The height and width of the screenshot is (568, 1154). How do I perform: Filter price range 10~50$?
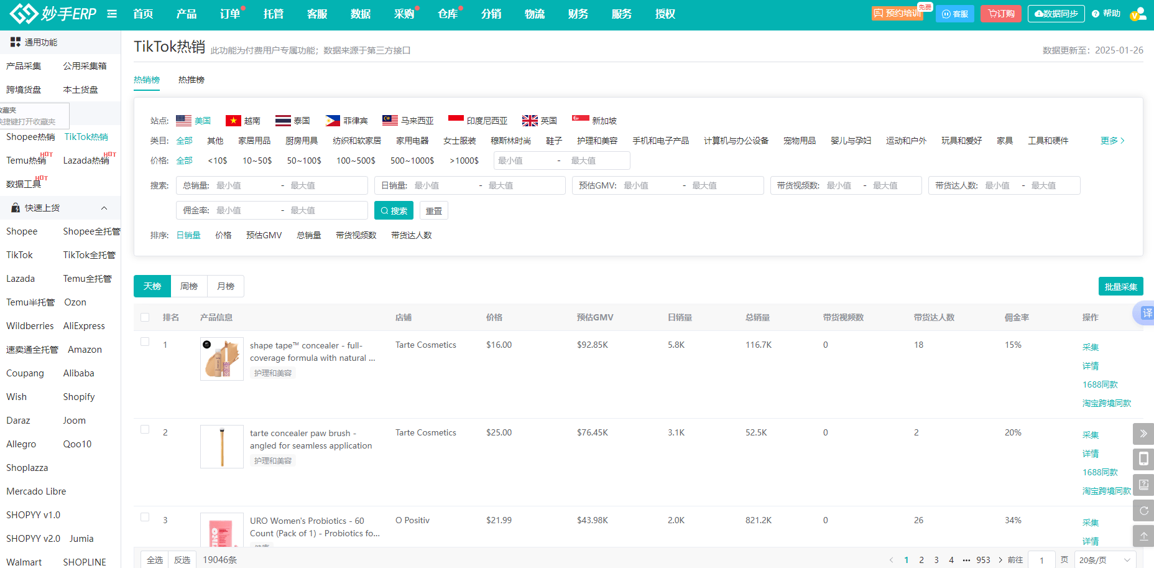tap(257, 161)
